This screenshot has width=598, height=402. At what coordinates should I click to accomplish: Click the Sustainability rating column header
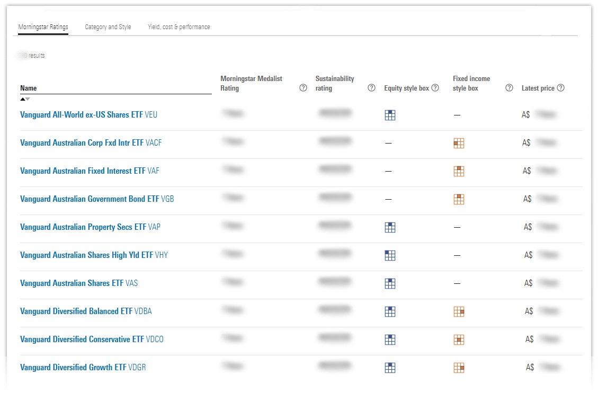335,83
